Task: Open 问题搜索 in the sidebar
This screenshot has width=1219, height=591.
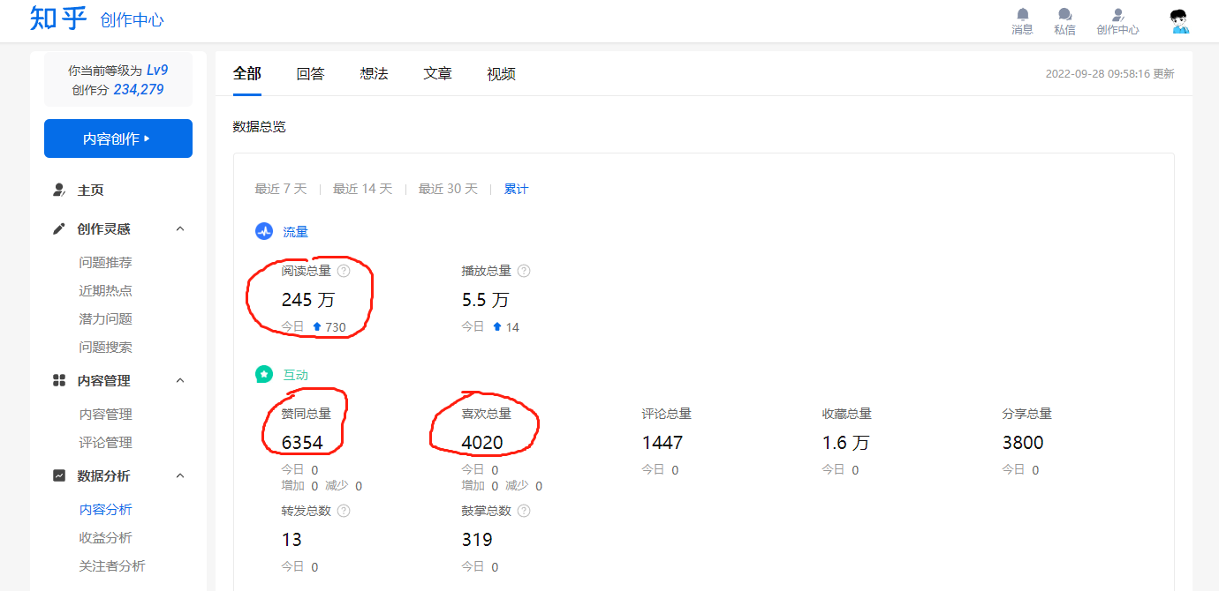Action: 105,347
